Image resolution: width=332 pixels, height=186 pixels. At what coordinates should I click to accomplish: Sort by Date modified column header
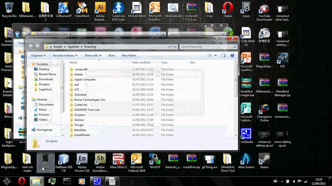[x=141, y=63]
